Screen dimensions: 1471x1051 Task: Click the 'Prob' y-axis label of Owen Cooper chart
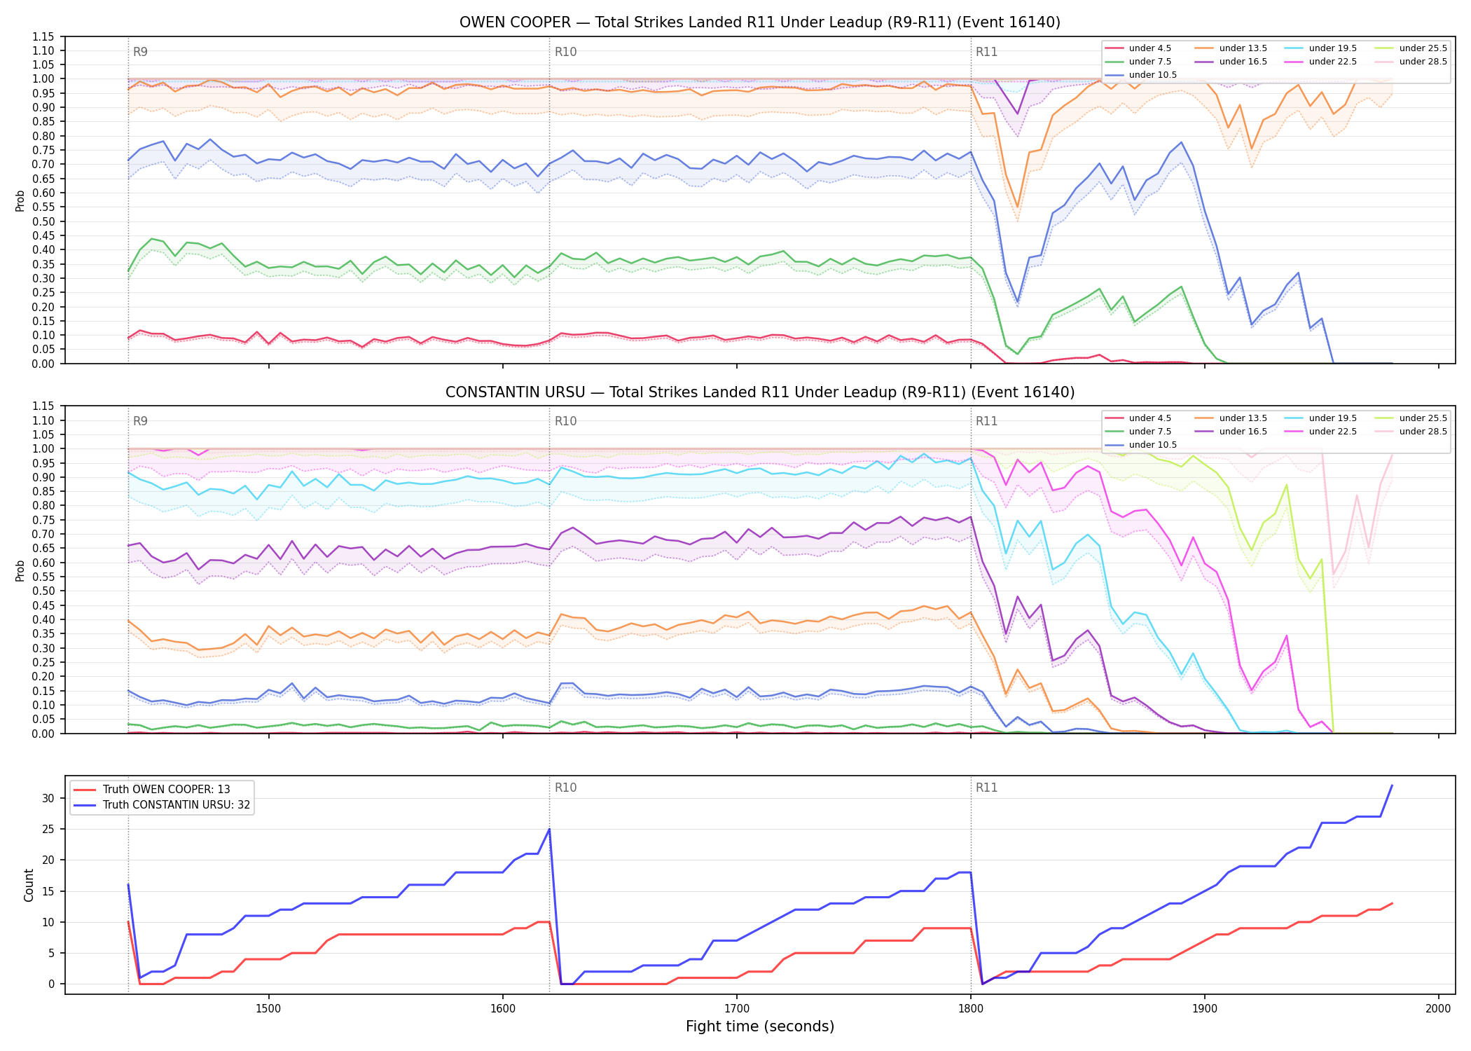(x=20, y=200)
